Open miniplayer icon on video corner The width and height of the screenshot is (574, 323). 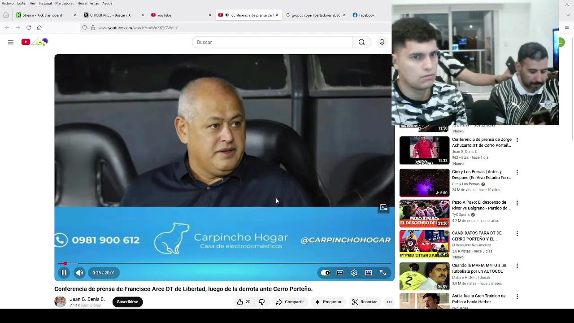pos(383,207)
